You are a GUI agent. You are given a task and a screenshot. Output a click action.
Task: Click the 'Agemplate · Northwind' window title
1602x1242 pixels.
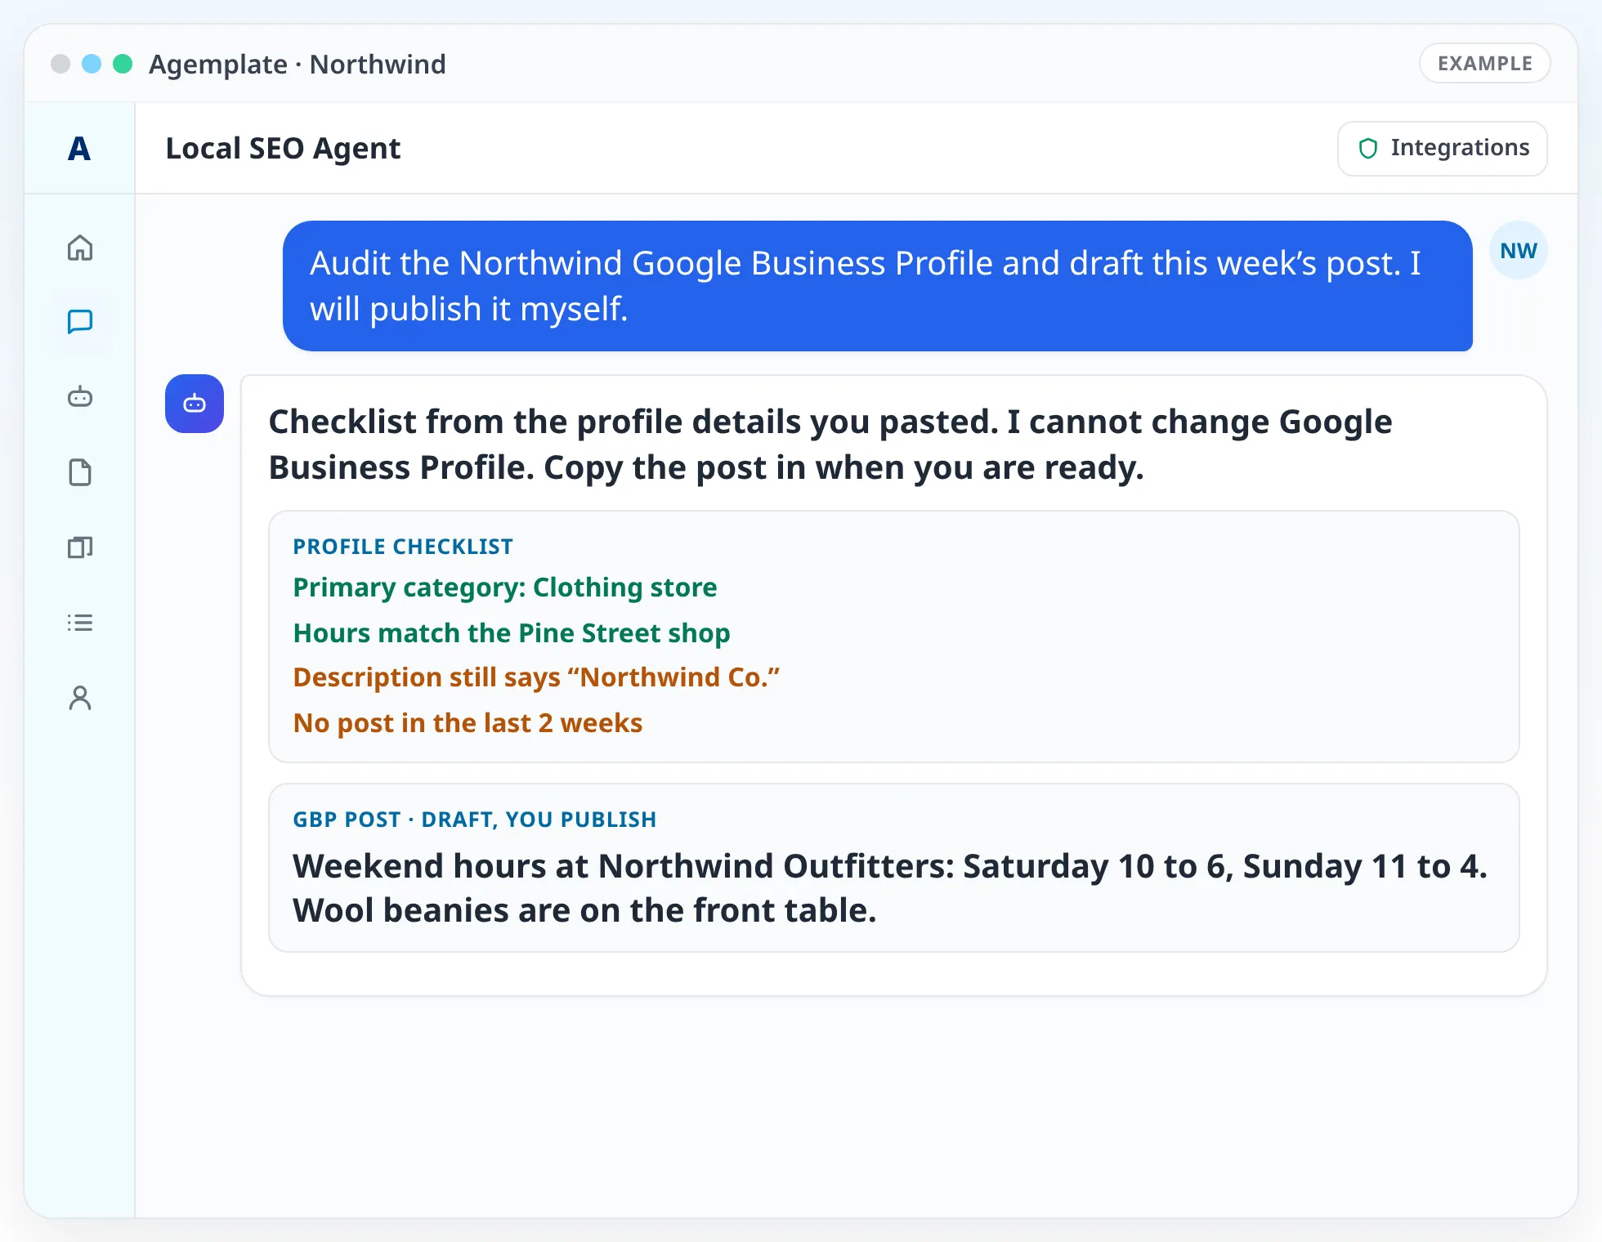298,64
